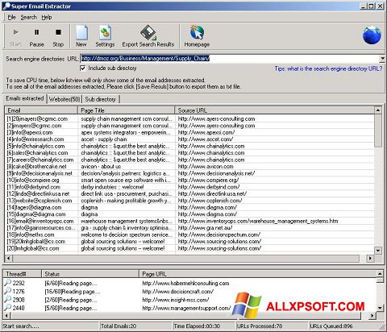This screenshot has width=387, height=332.
Task: Sort by Source URL column header
Action: [274, 110]
